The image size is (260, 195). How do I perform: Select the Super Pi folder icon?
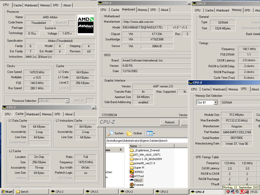(x=132, y=168)
